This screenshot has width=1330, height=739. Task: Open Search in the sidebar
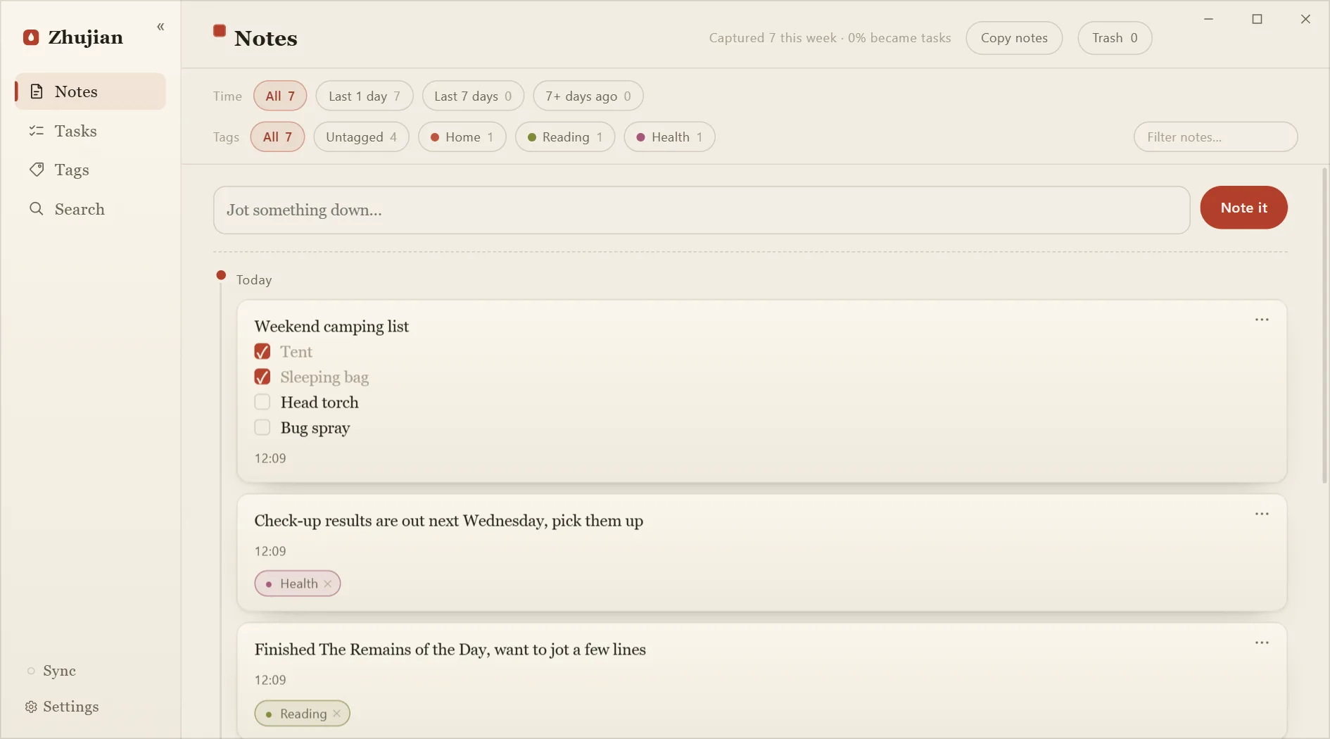(91, 209)
